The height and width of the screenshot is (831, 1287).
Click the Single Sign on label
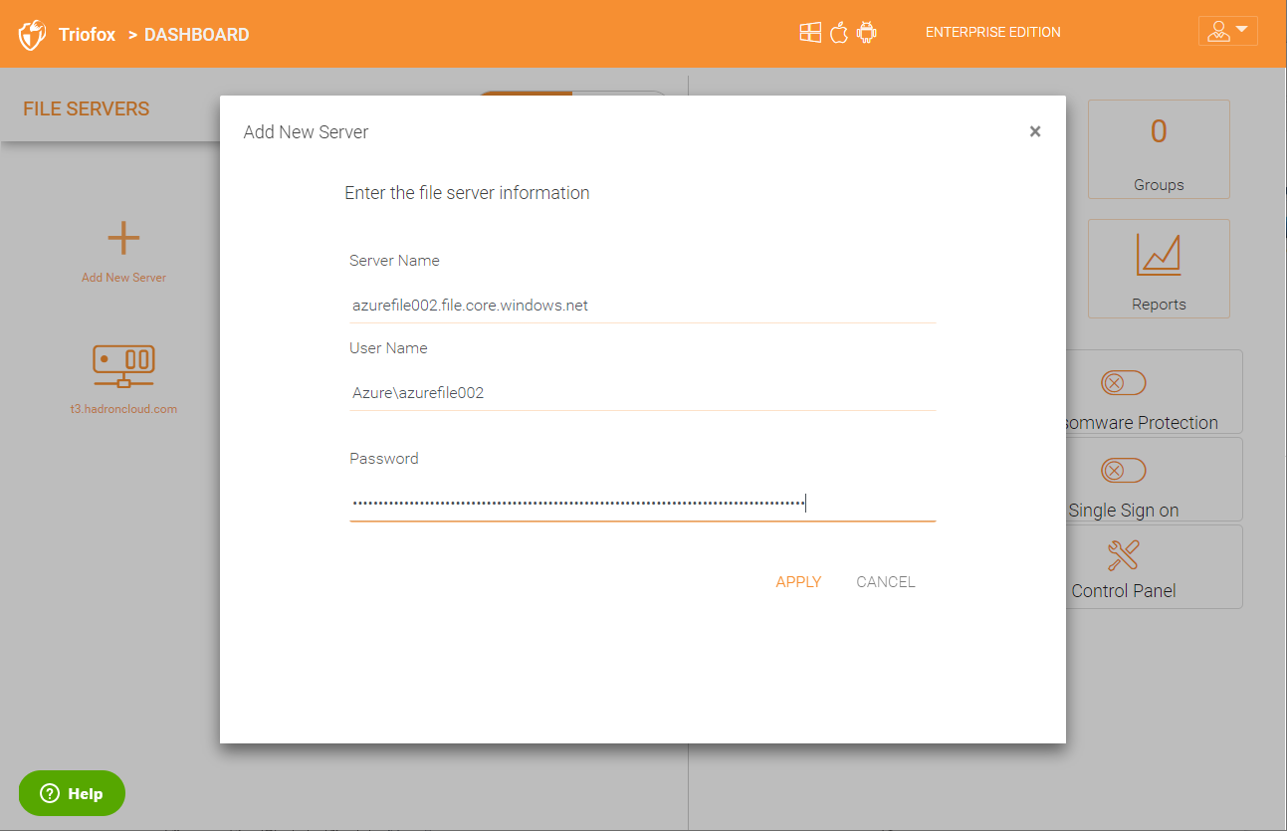pos(1124,511)
